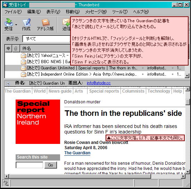Click the Go search button
191x189 pixels.
tap(51, 165)
